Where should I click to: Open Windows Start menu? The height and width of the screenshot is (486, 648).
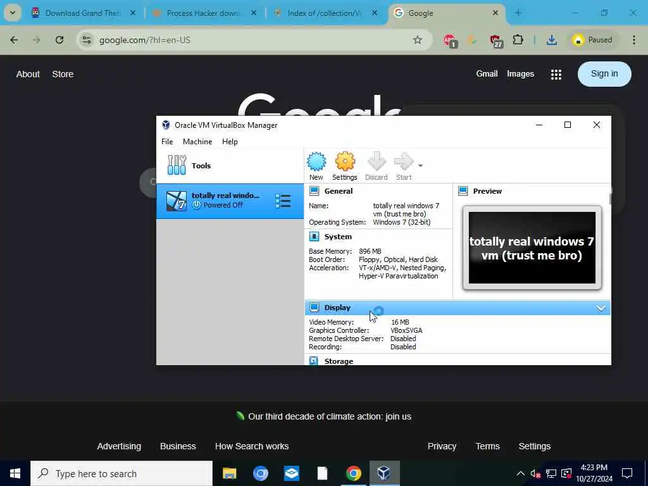(15, 473)
